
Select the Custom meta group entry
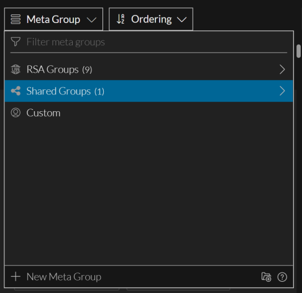(149, 113)
